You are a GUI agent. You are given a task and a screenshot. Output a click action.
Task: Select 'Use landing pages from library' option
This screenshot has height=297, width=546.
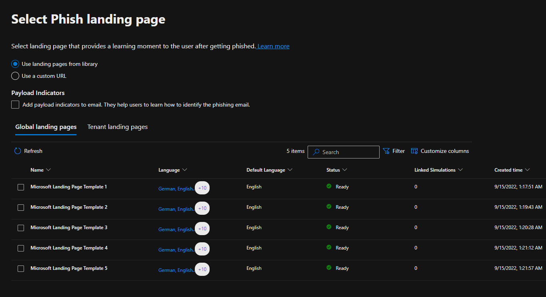click(x=15, y=64)
